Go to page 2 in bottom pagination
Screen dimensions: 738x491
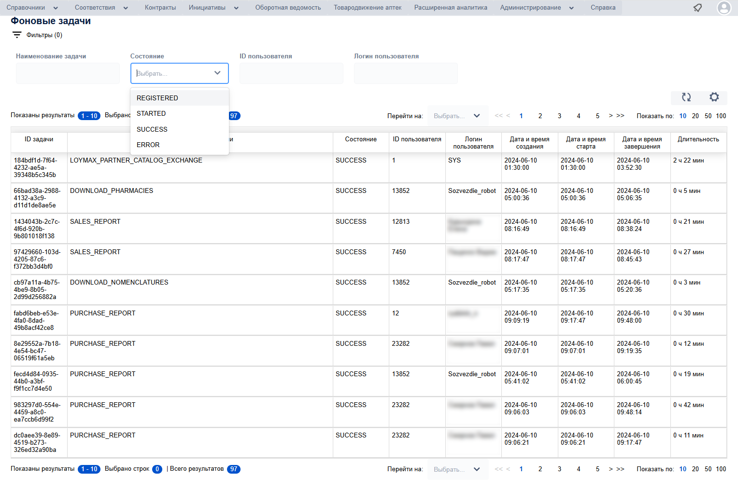540,469
